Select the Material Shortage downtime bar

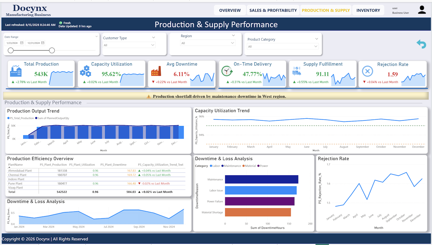tap(258, 212)
